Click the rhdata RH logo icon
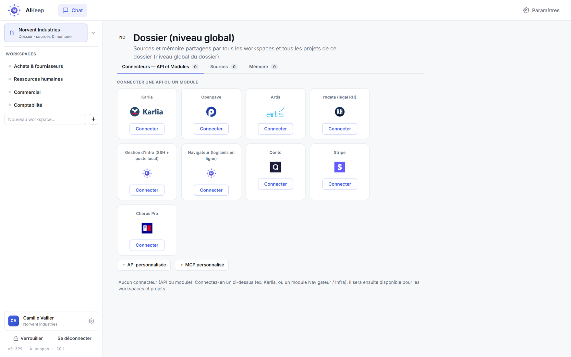 [x=340, y=112]
